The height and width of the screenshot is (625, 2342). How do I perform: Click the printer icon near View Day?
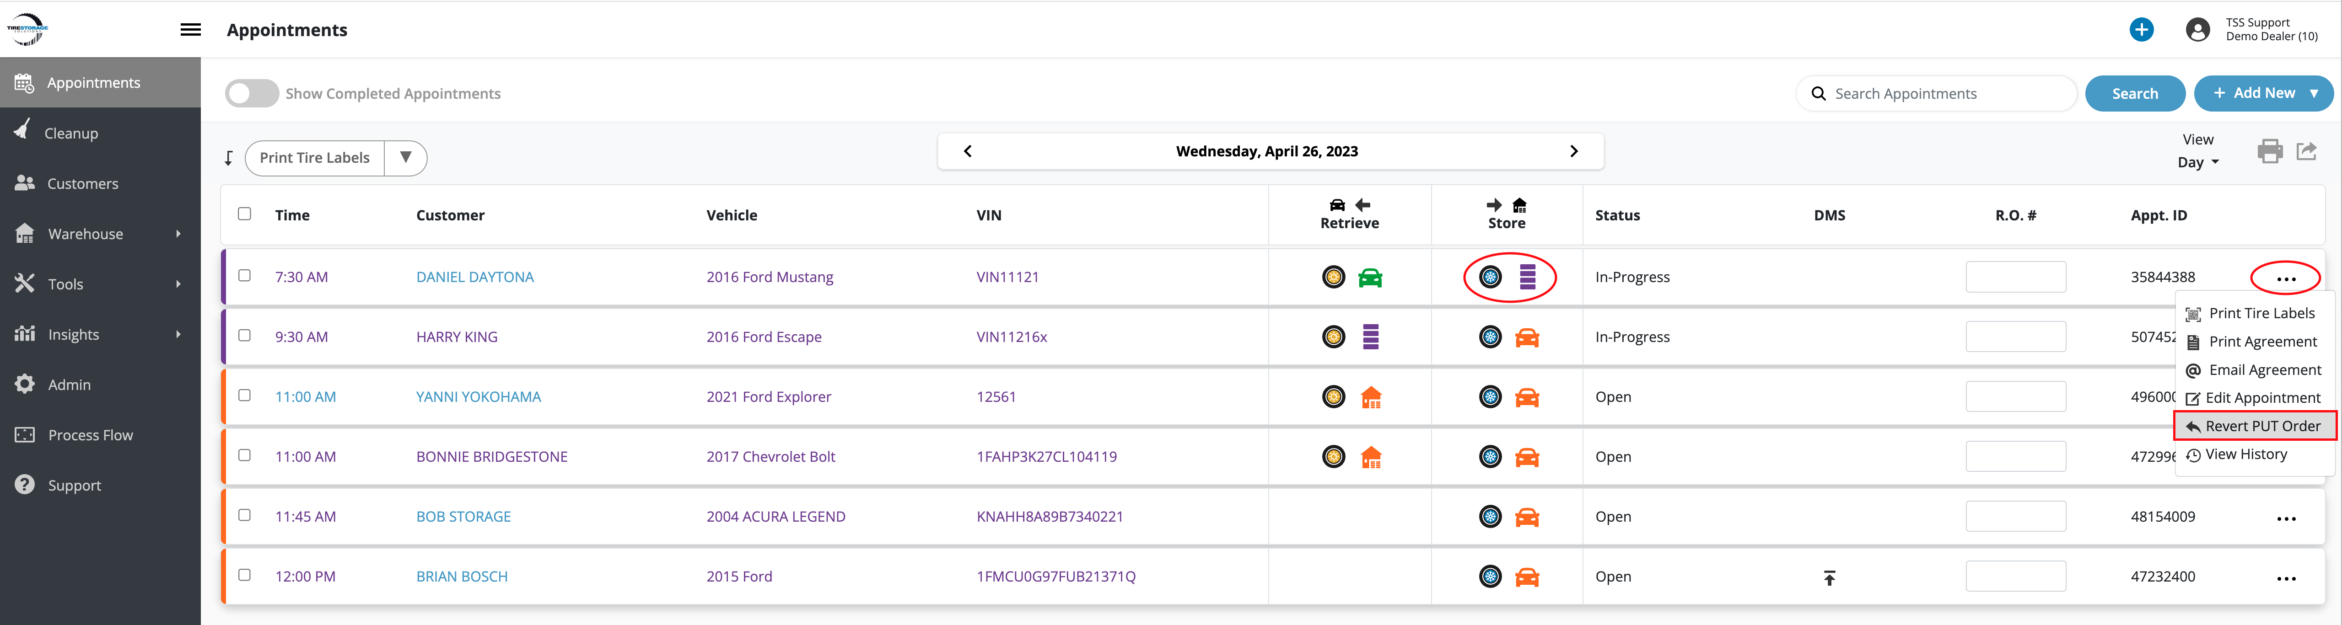pyautogui.click(x=2269, y=151)
